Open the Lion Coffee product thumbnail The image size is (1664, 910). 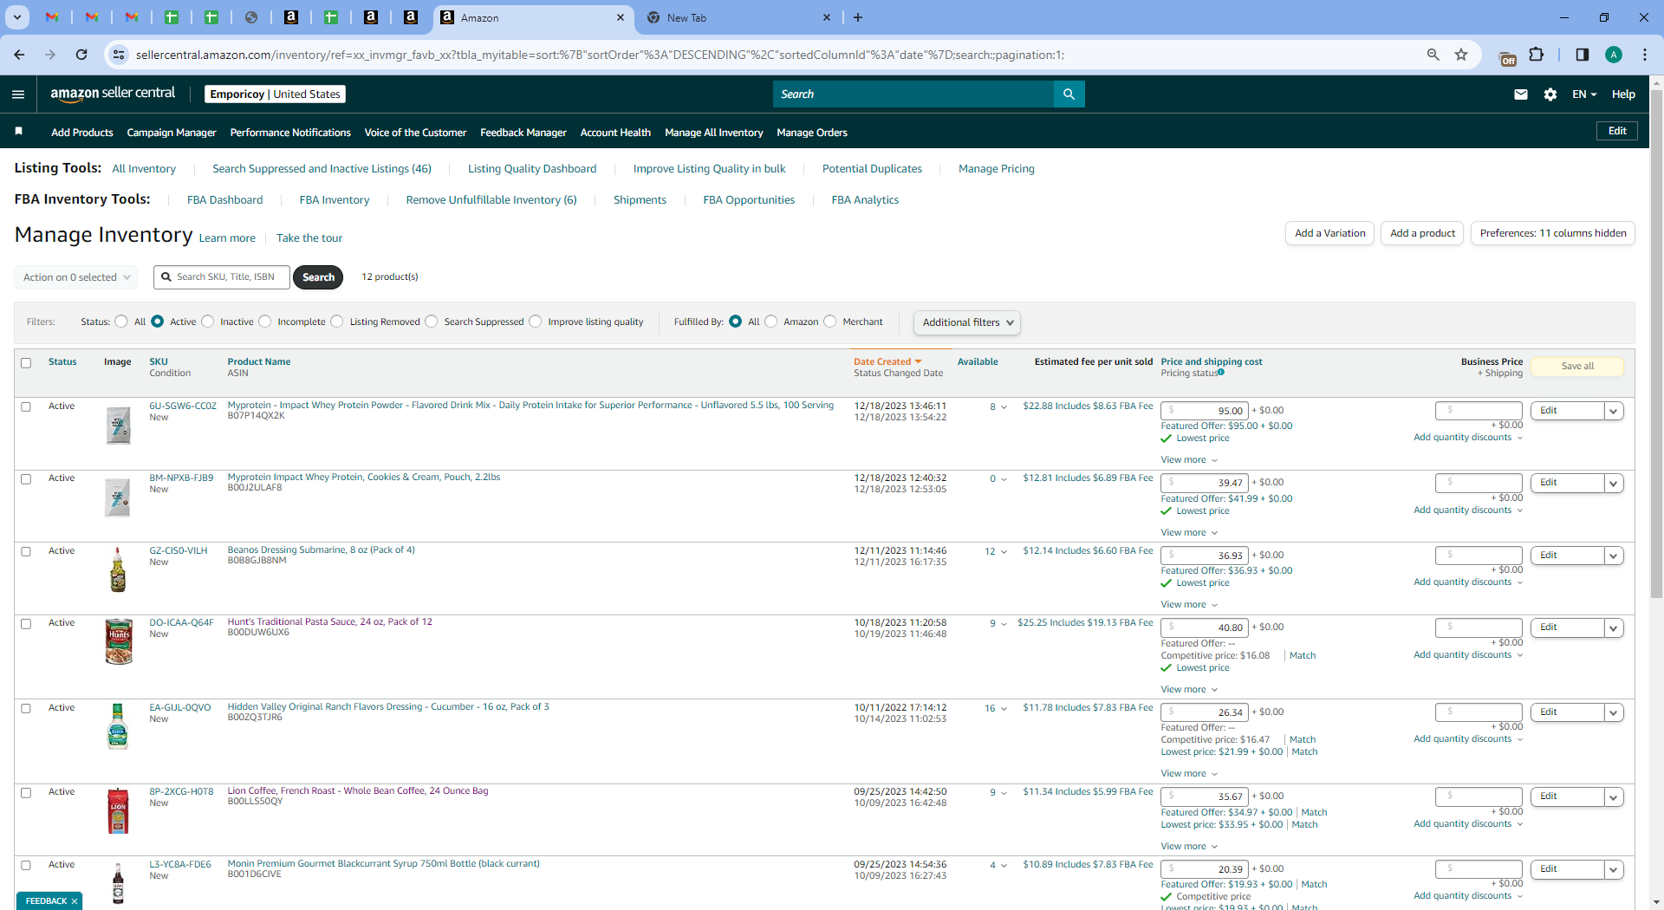pos(119,811)
